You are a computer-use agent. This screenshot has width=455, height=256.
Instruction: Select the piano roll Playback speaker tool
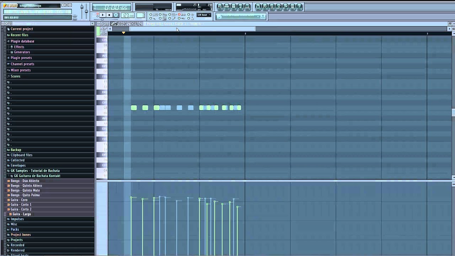(x=140, y=24)
